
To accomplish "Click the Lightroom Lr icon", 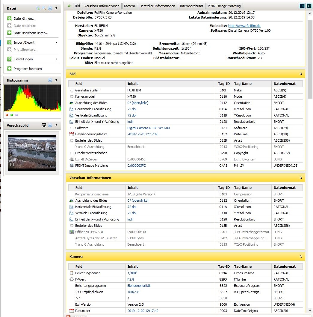I will click(x=308, y=6).
